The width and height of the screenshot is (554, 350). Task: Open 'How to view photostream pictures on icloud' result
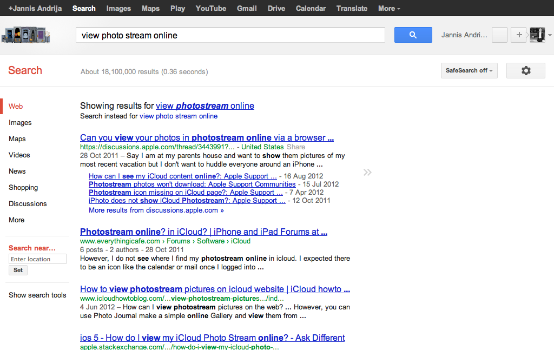[x=215, y=289]
